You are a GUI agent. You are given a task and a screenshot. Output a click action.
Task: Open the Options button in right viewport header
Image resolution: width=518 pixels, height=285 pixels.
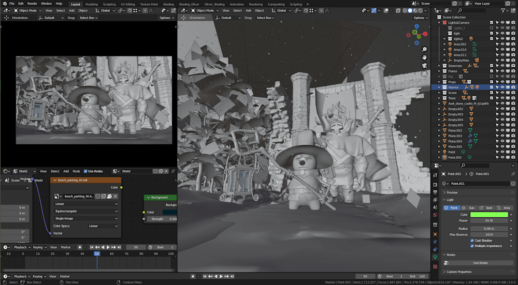[420, 18]
